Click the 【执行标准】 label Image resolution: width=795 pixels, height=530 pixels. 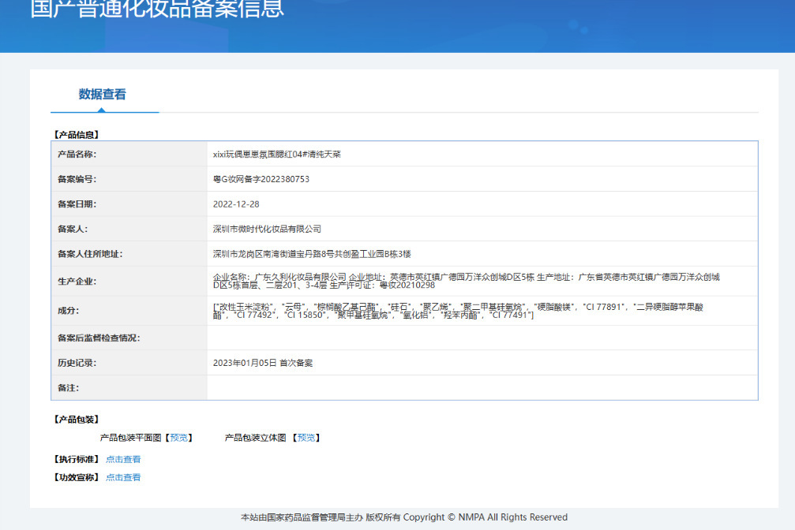point(77,460)
